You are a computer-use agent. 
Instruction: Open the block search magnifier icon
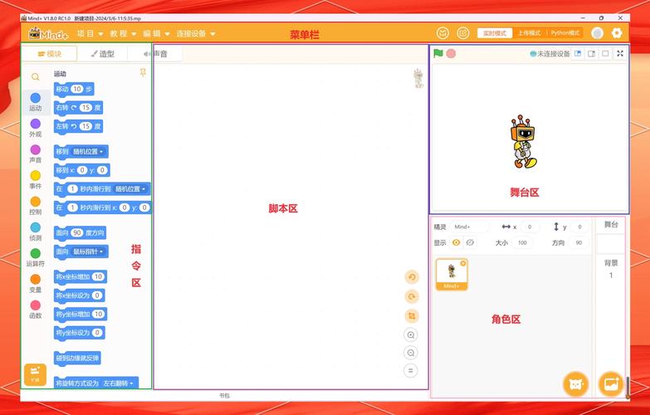click(35, 77)
